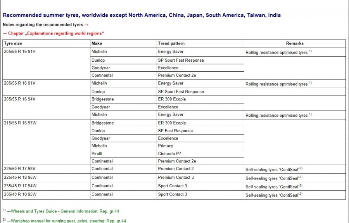Viewport: 349px width, 223px height.
Task: Select the SP Fast Response tread pattern cell
Action: pyautogui.click(x=175, y=131)
